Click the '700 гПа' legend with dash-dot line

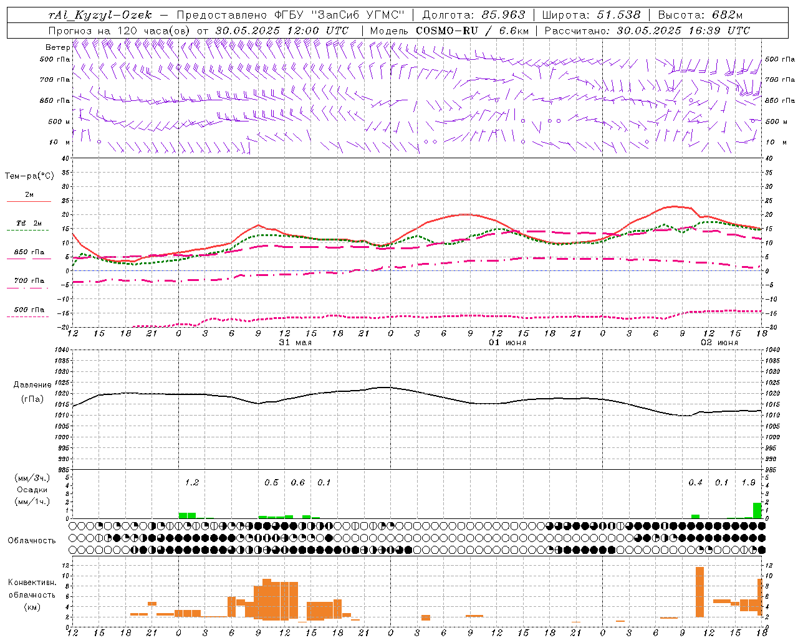click(29, 281)
